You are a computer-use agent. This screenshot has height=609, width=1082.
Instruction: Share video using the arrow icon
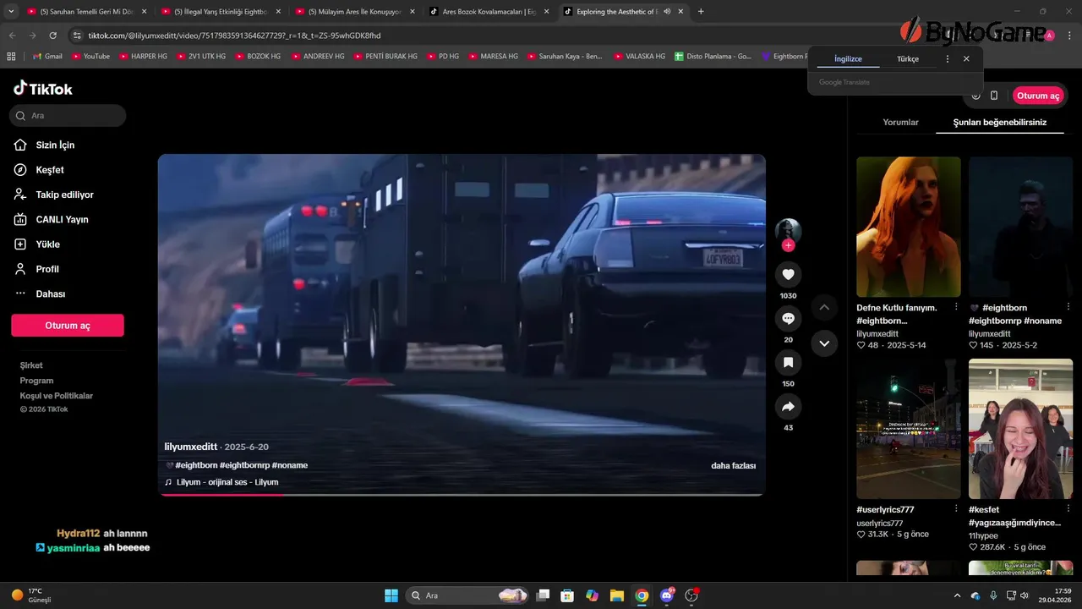(x=788, y=407)
